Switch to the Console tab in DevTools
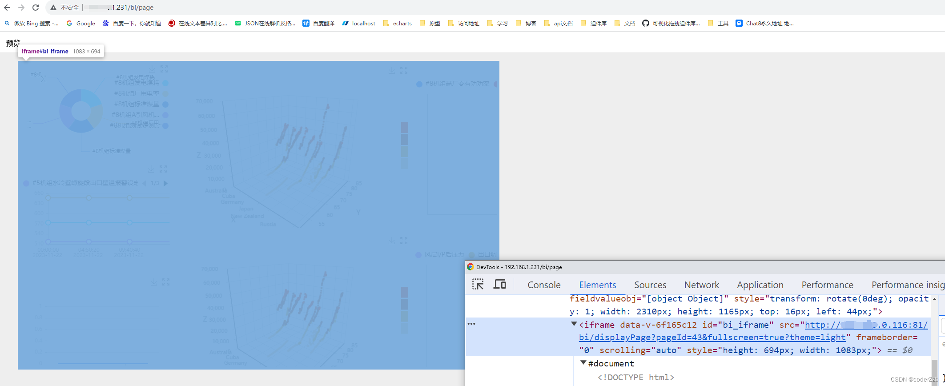The width and height of the screenshot is (945, 386). [x=544, y=285]
